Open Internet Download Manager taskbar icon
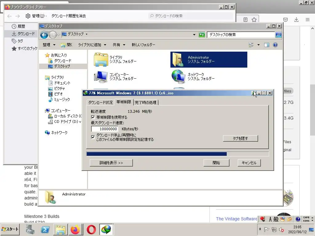This screenshot has height=236, width=315. pos(106,229)
